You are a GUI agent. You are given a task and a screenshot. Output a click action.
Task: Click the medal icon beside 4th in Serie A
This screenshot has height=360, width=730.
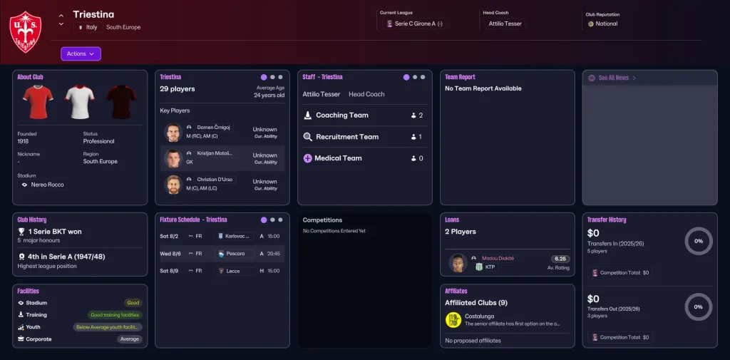[21, 257]
